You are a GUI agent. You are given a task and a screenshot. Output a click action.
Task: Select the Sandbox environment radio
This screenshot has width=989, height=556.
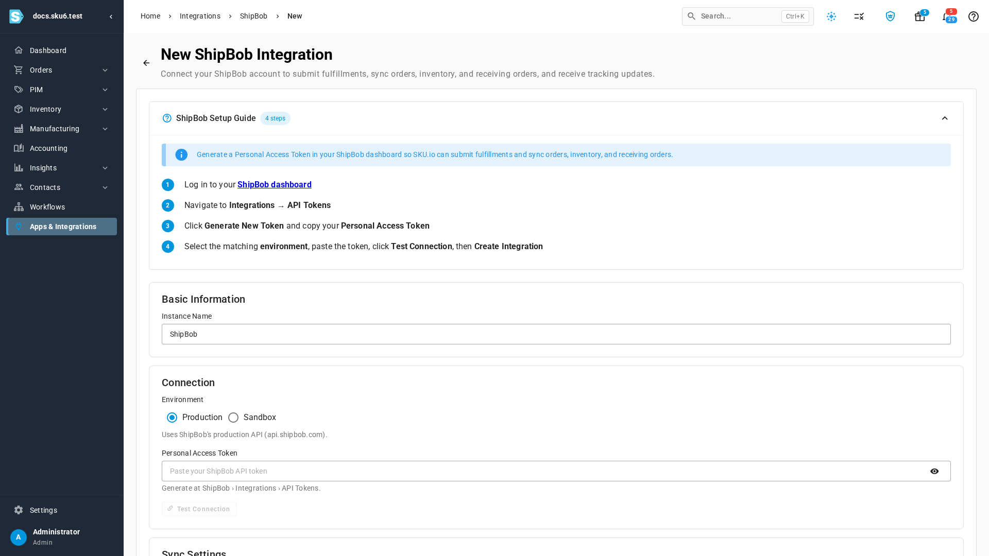click(233, 418)
